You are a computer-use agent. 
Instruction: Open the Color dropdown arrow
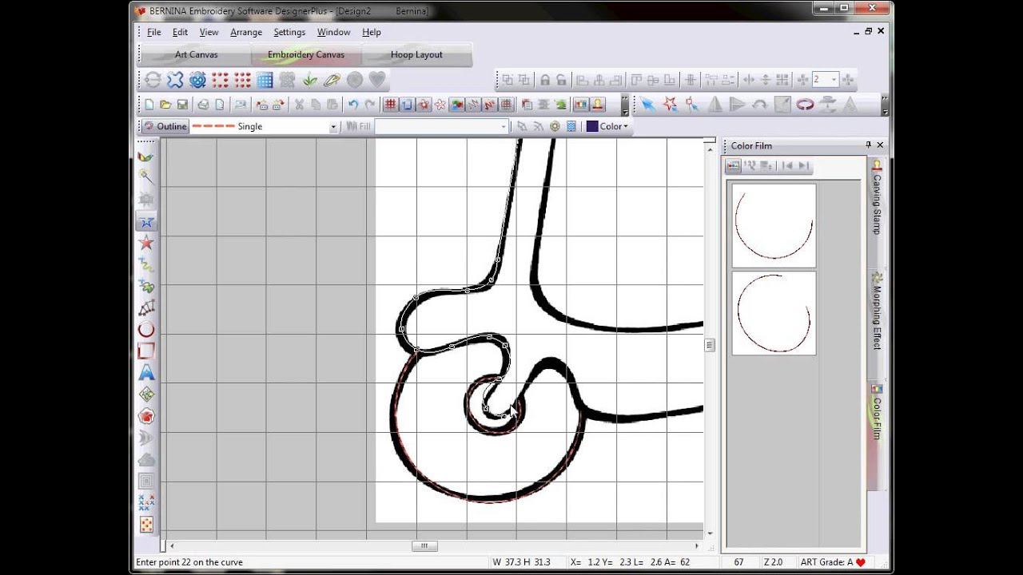(625, 127)
